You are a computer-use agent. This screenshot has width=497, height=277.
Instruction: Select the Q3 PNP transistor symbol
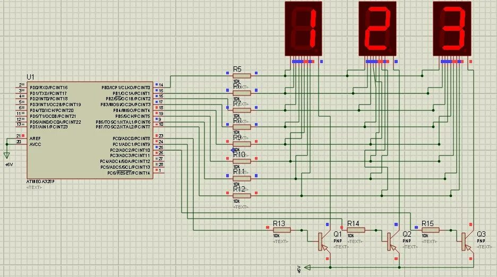coord(467,241)
